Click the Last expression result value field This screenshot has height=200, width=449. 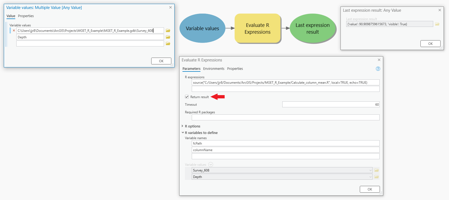[x=389, y=24]
